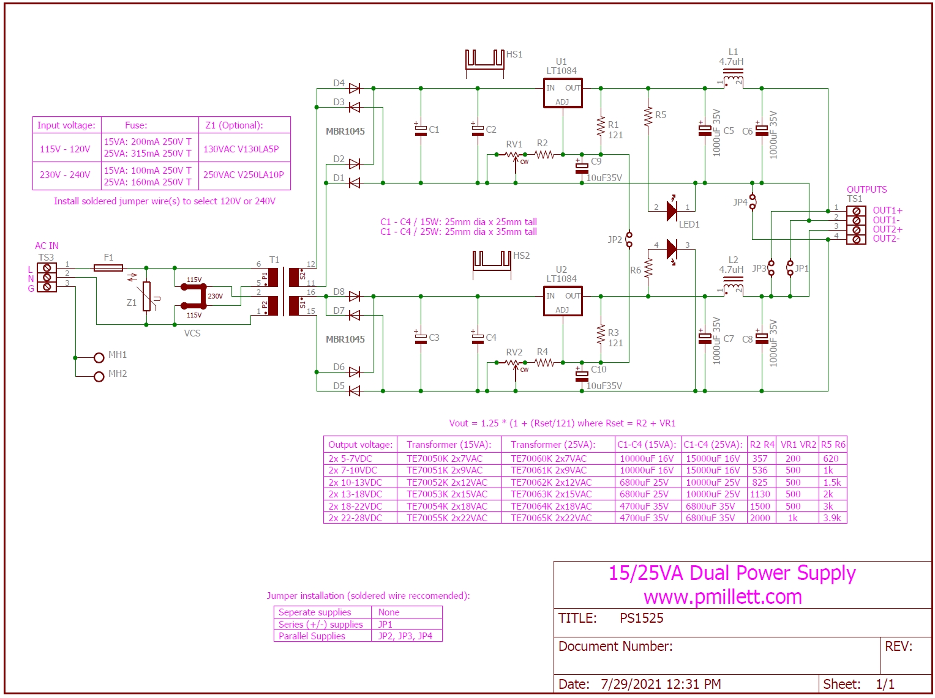Select the HS2 heatsink symbol
Viewport: 935px width, 698px height.
pos(491,261)
